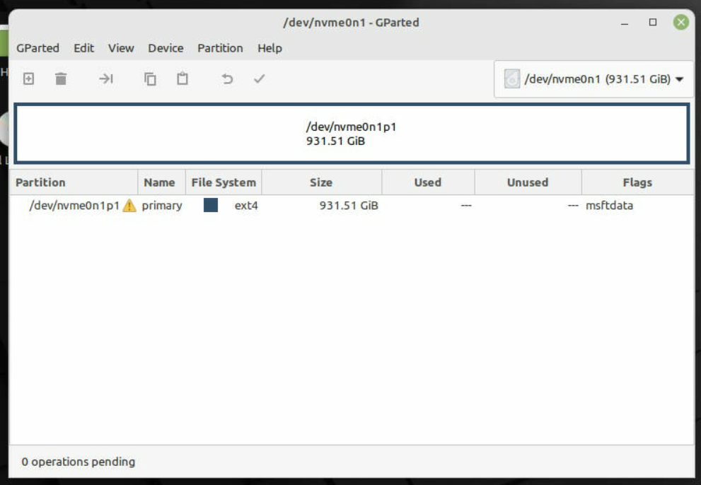Sort by the Name column header
701x485 pixels.
point(161,182)
